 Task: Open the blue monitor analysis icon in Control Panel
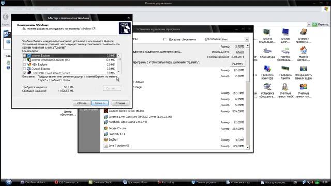pyautogui.click(x=285, y=33)
